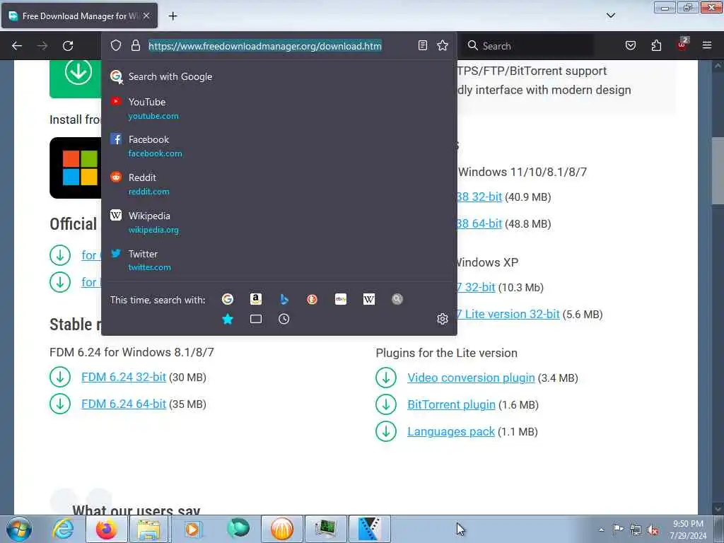Open search settings gear in dropdown

[443, 319]
